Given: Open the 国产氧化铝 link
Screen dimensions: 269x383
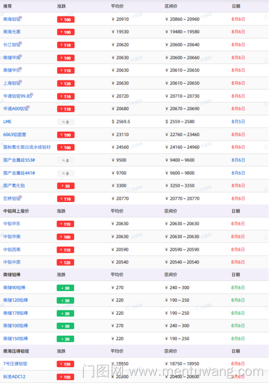Looking at the screenshot, I should 14,186.
